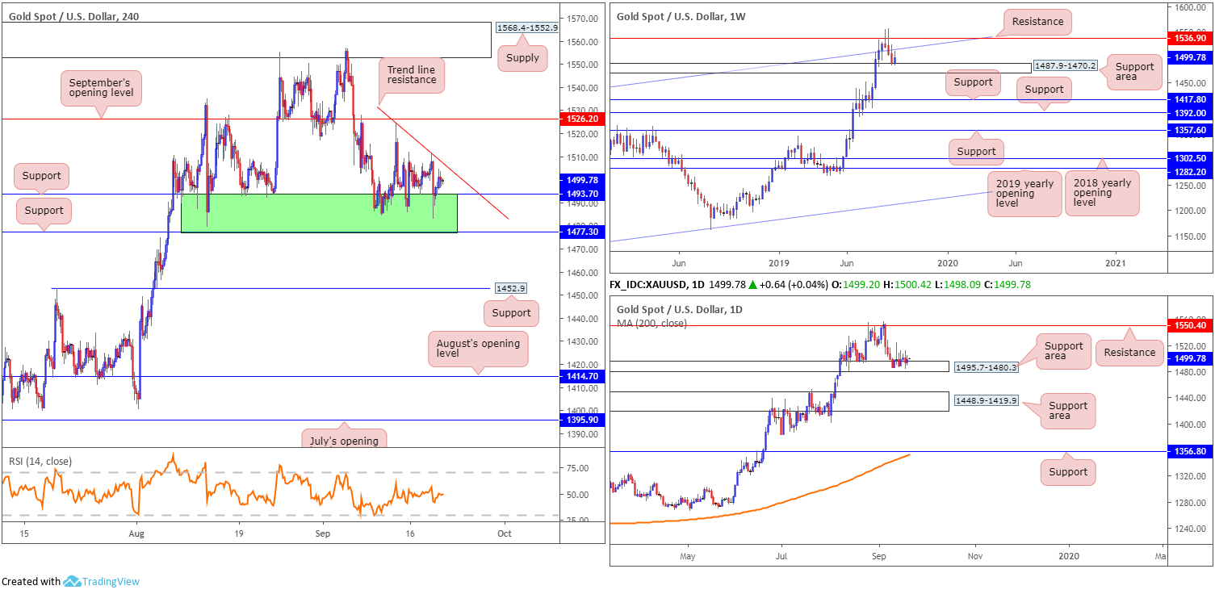1215x594 pixels.
Task: Select the 'Trend line resistance' callout
Action: (411, 74)
